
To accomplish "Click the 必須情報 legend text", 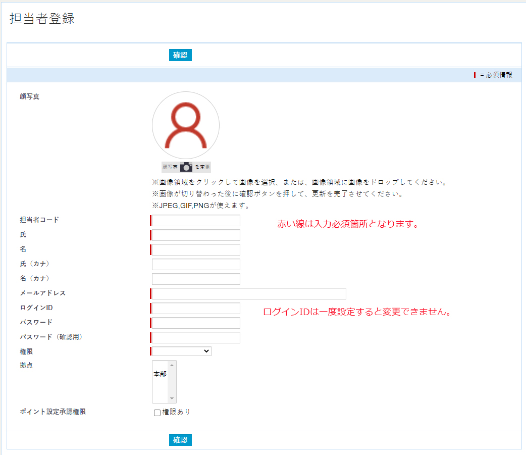I will point(499,75).
